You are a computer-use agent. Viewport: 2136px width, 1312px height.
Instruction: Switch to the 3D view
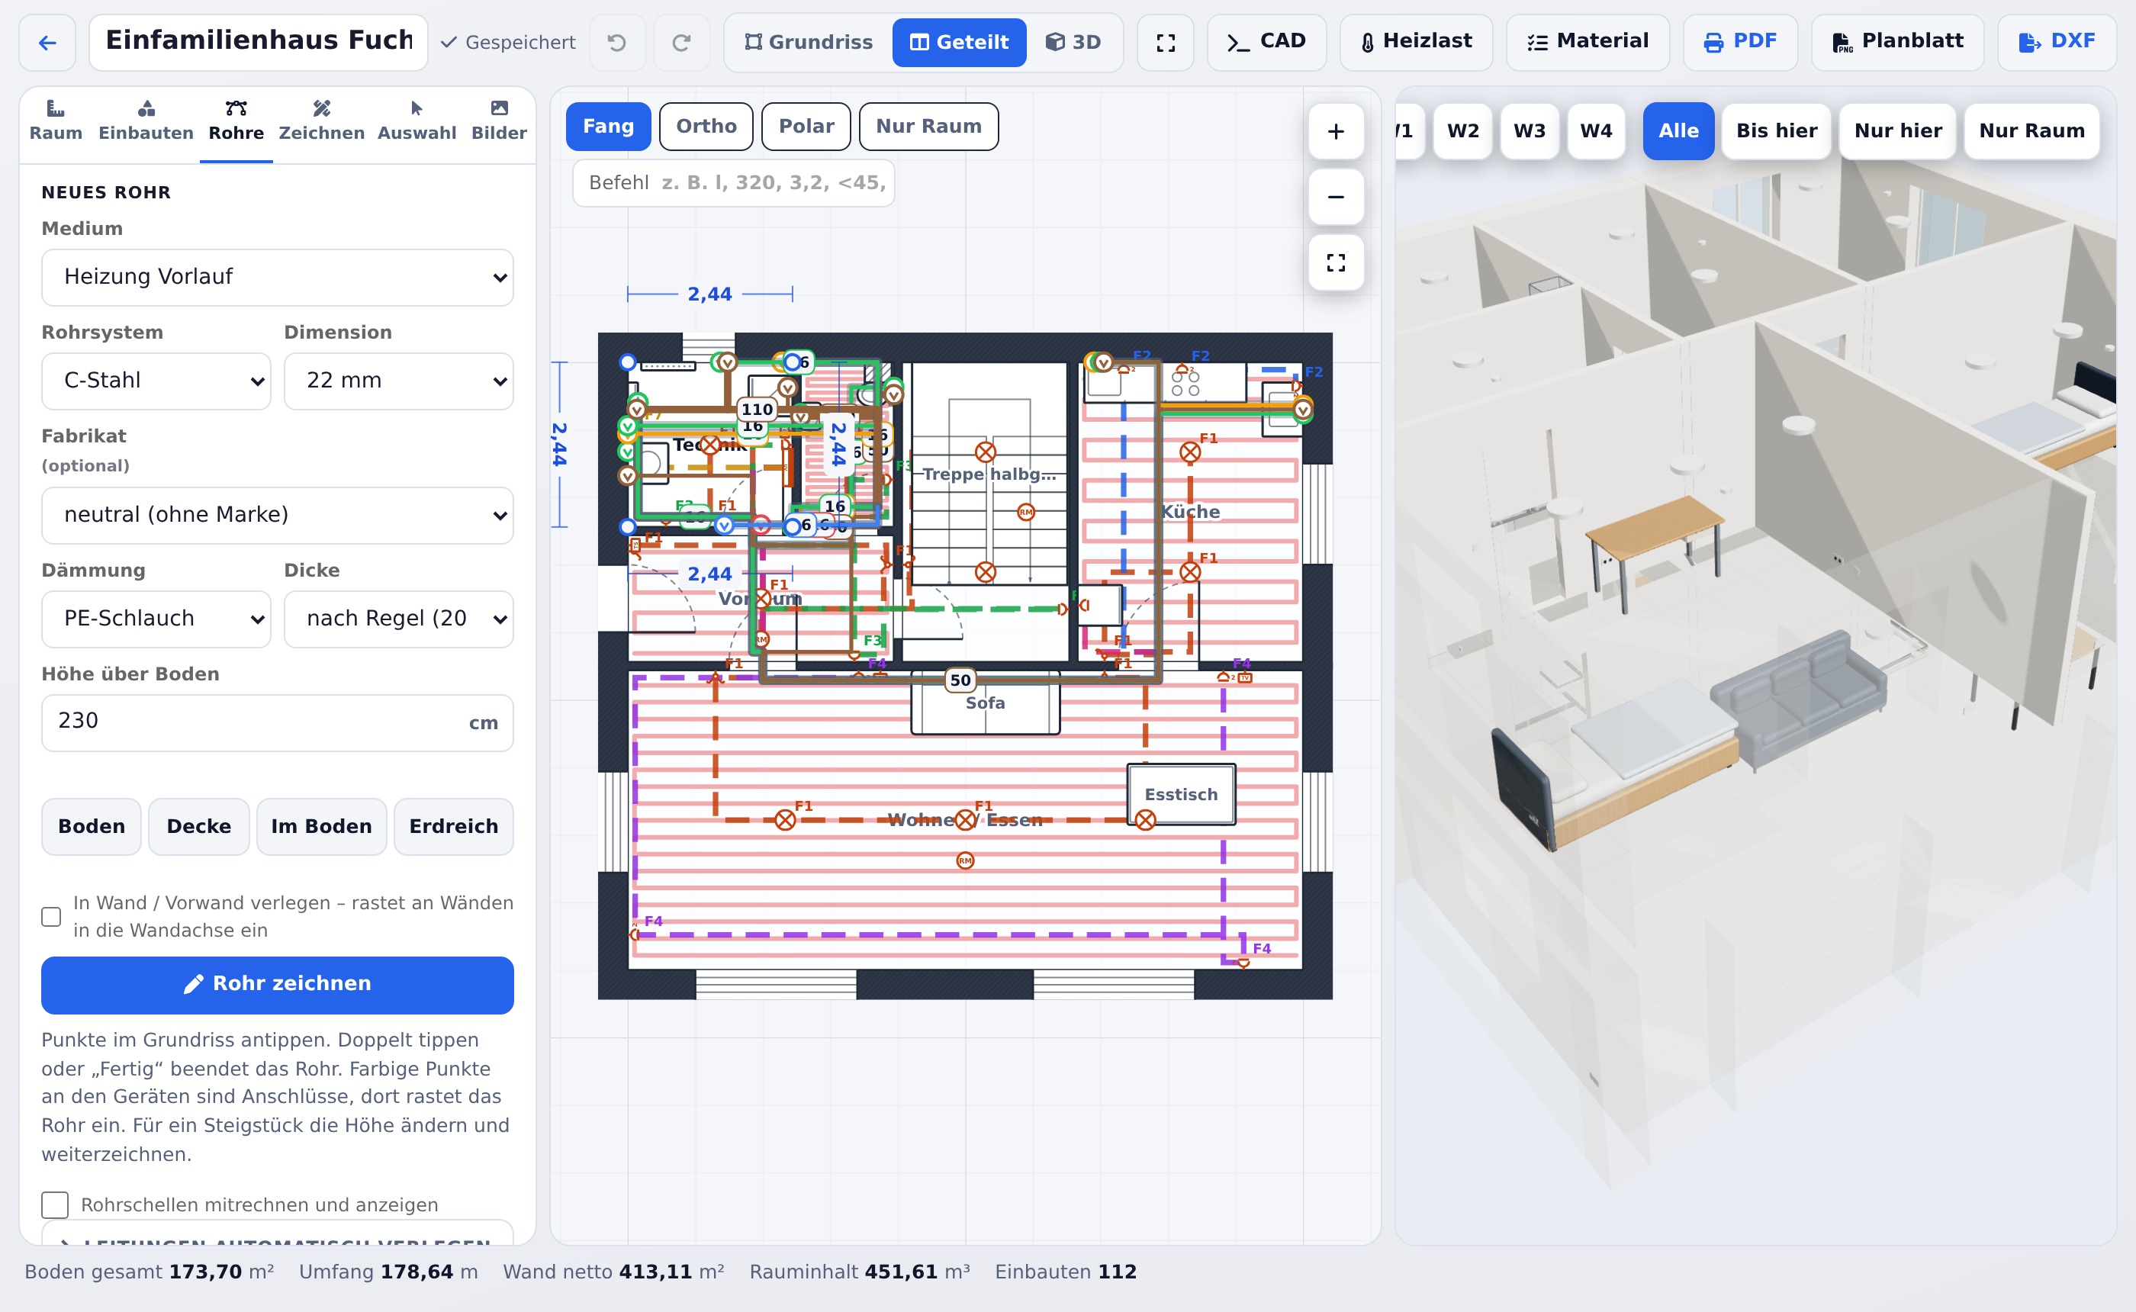1073,43
